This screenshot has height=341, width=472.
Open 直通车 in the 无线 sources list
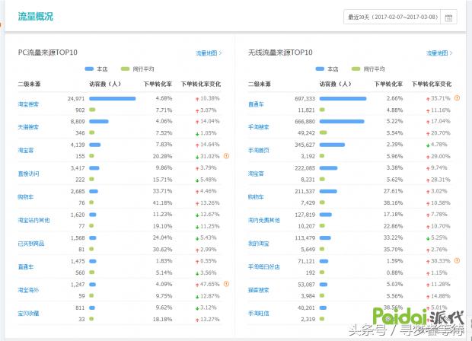(x=256, y=104)
